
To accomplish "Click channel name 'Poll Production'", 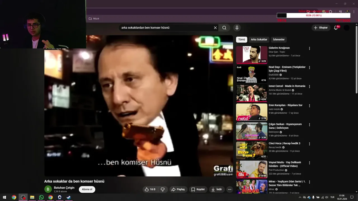I will (x=276, y=170).
